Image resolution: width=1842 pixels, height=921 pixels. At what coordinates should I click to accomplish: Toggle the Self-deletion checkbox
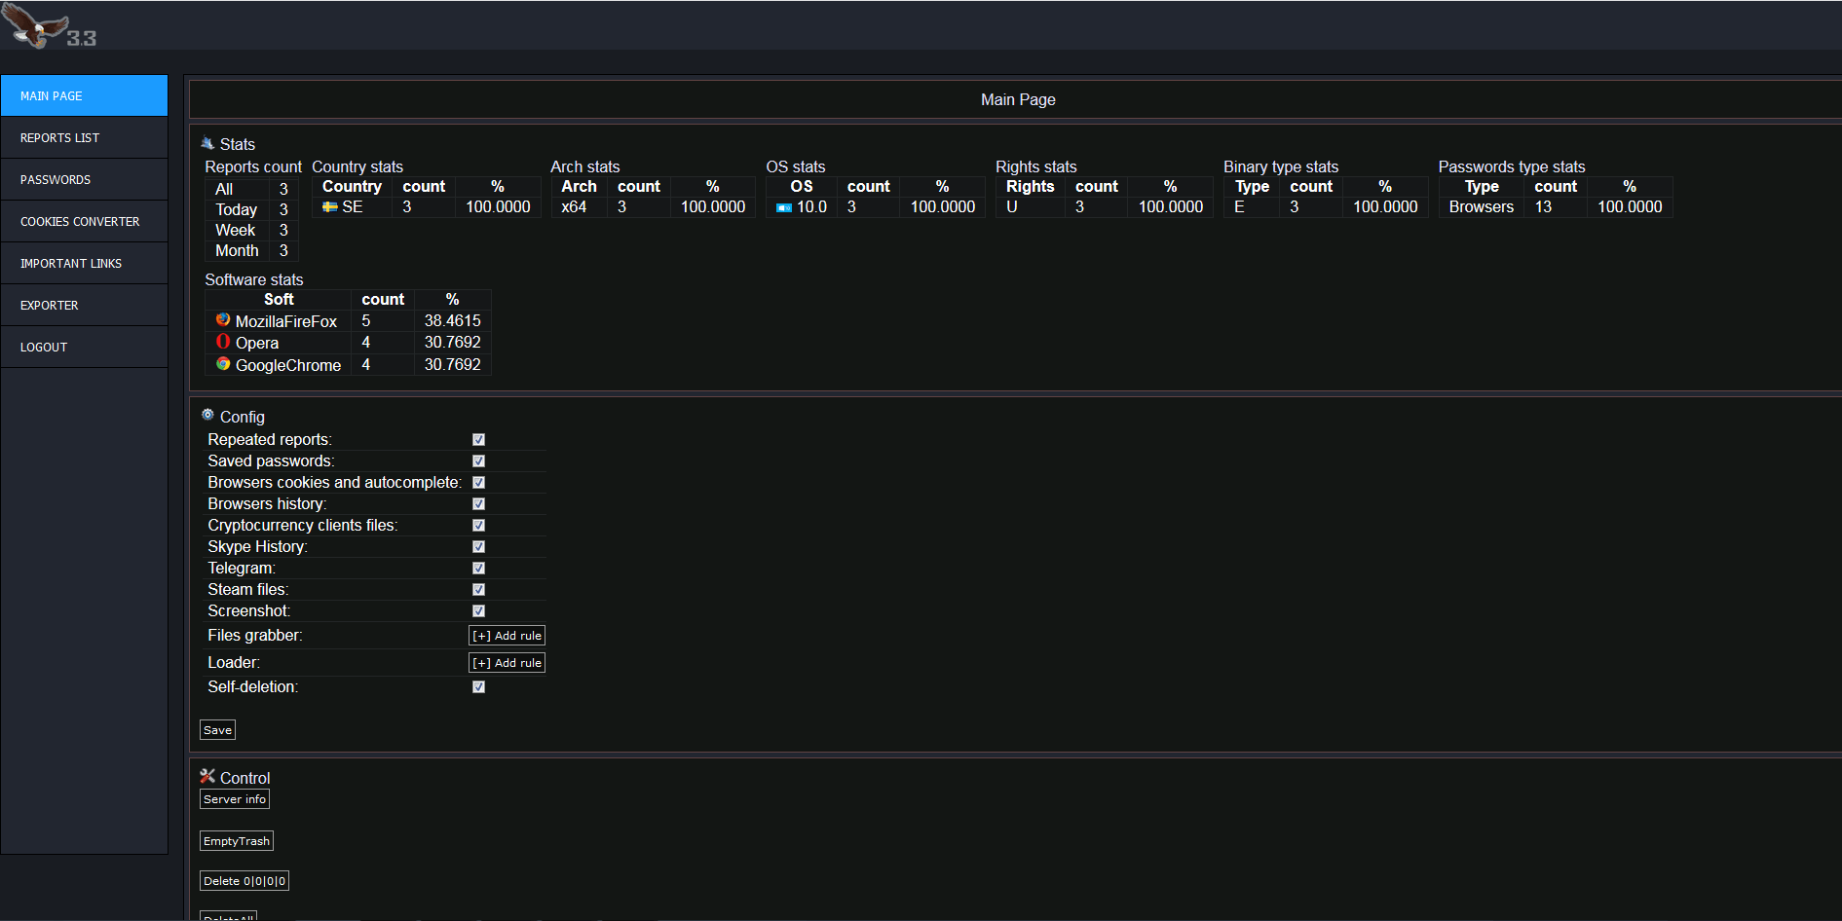click(478, 687)
